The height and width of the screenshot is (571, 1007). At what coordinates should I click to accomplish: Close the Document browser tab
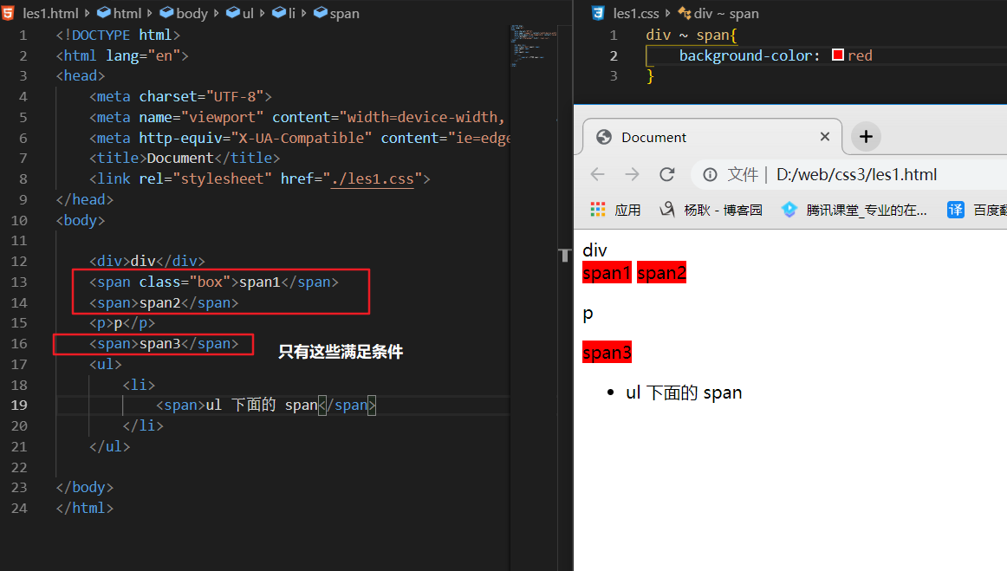(x=824, y=137)
